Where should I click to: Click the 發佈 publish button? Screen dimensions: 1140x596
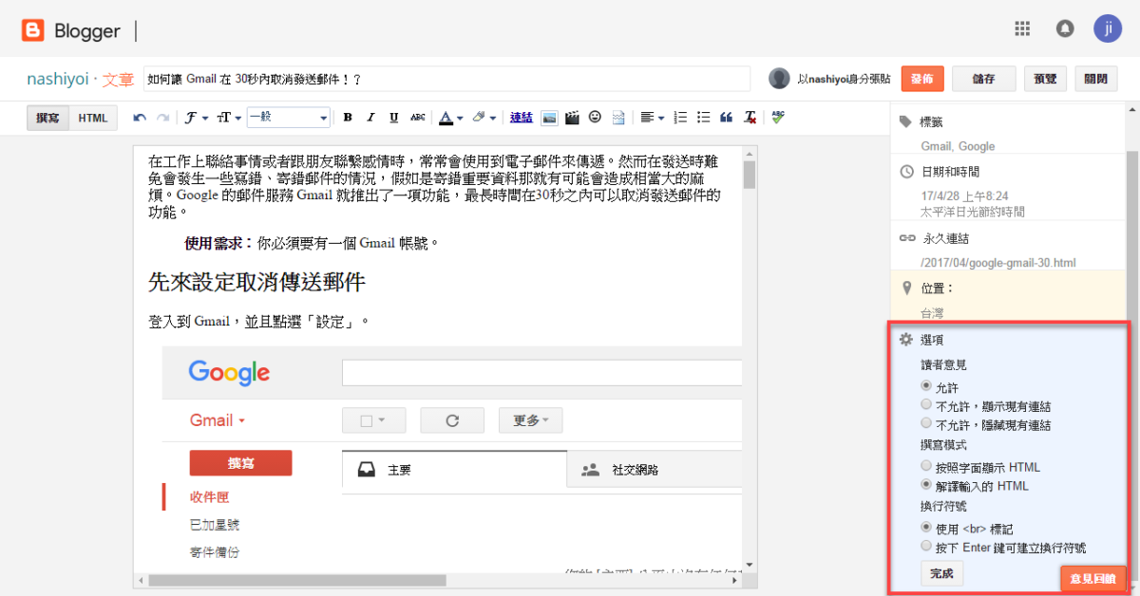pyautogui.click(x=921, y=80)
